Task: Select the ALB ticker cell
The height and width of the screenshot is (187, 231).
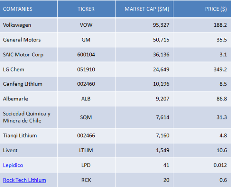Action: [x=86, y=99]
